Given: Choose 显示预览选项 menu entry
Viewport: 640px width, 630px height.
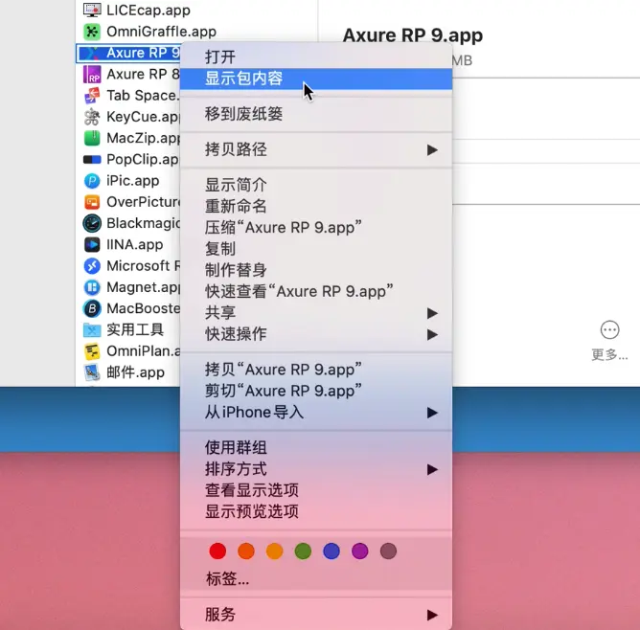Looking at the screenshot, I should pos(316,511).
